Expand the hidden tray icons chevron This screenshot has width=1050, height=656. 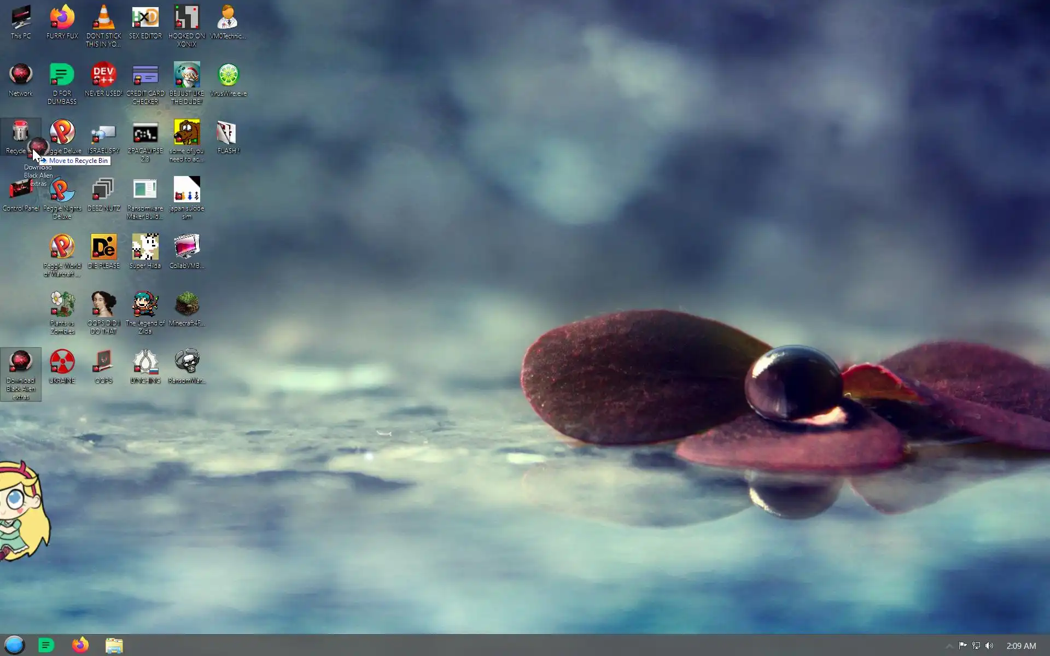(949, 646)
